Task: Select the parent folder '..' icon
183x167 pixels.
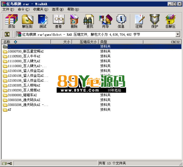Action: pos(5,46)
